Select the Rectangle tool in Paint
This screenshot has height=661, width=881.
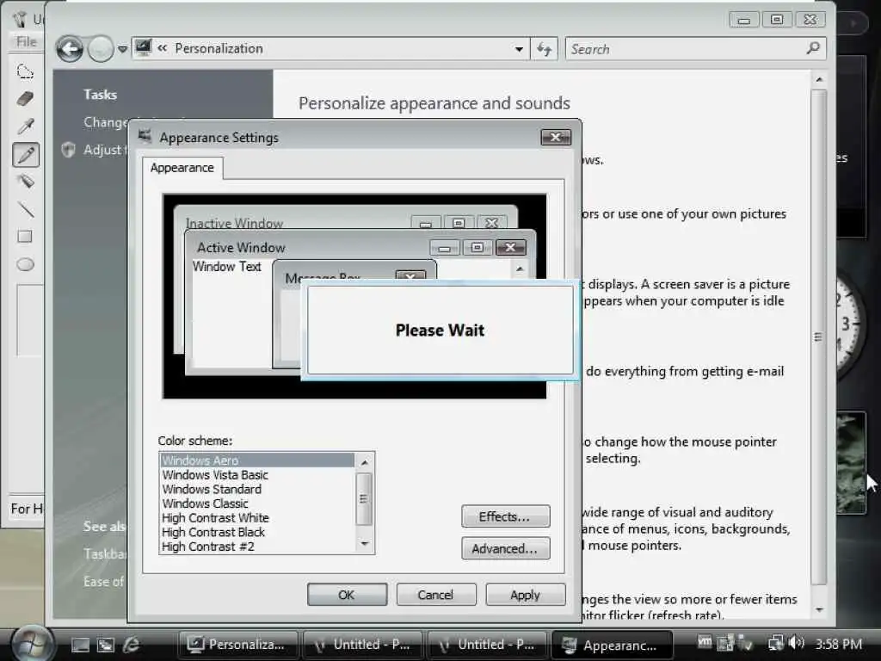click(x=25, y=236)
